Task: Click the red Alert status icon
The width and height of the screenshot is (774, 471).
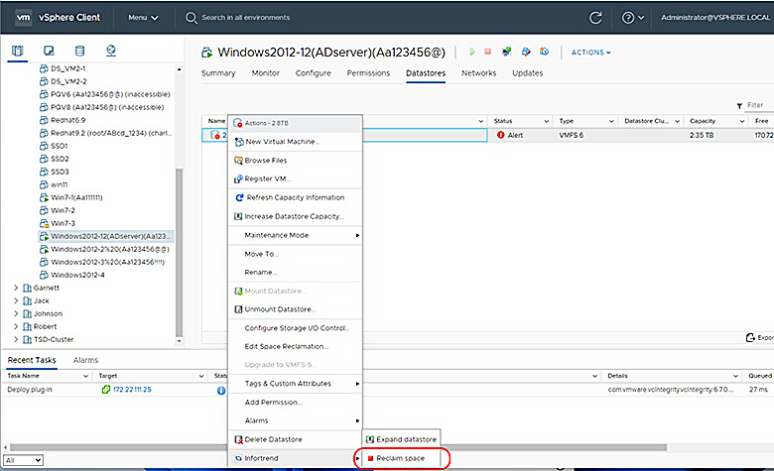Action: 500,135
